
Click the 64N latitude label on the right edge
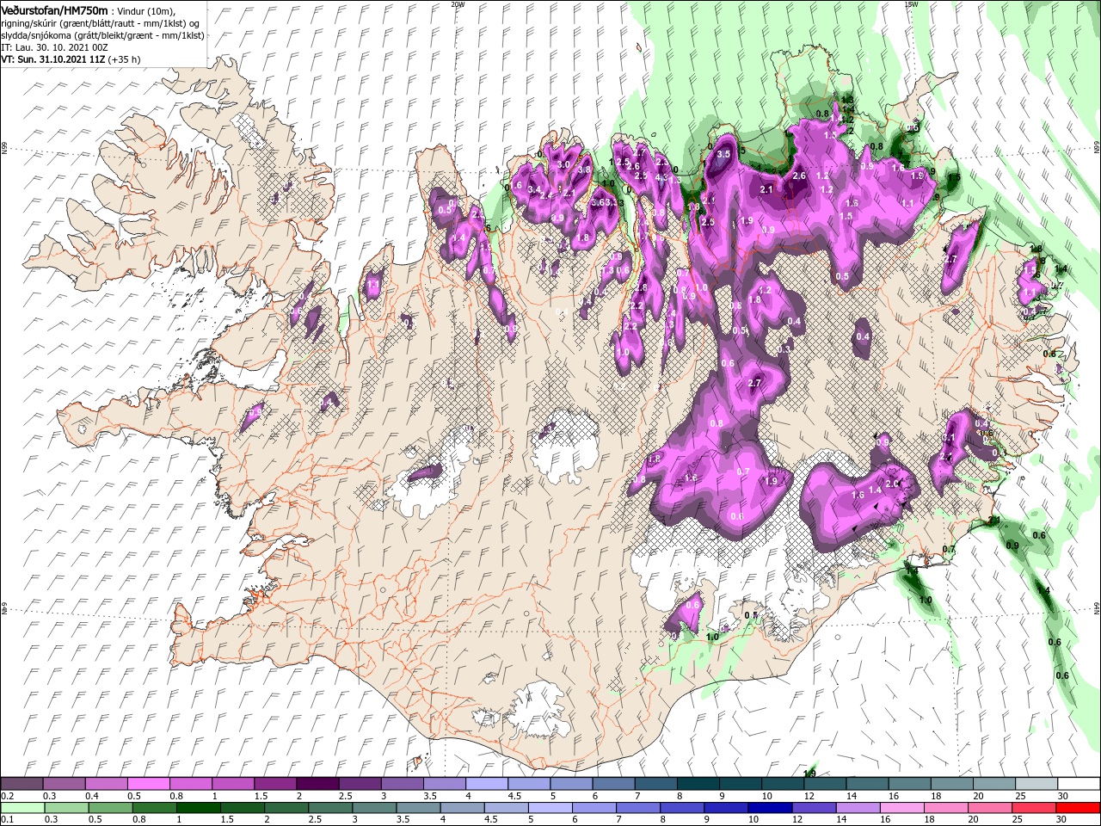pos(1097,608)
